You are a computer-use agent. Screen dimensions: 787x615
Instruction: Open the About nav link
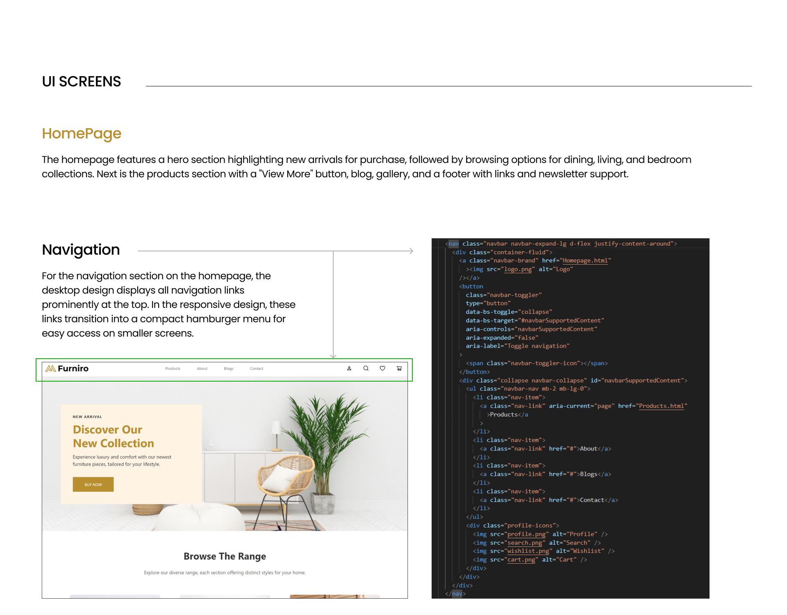tap(202, 369)
